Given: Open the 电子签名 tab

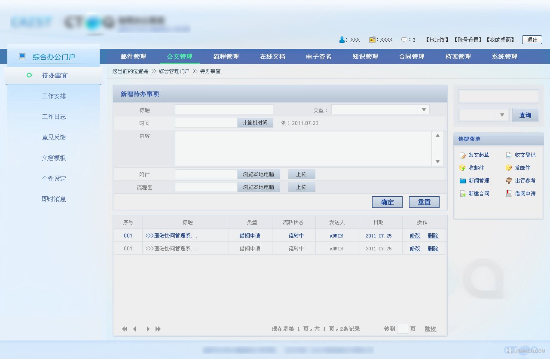Looking at the screenshot, I should tap(319, 56).
